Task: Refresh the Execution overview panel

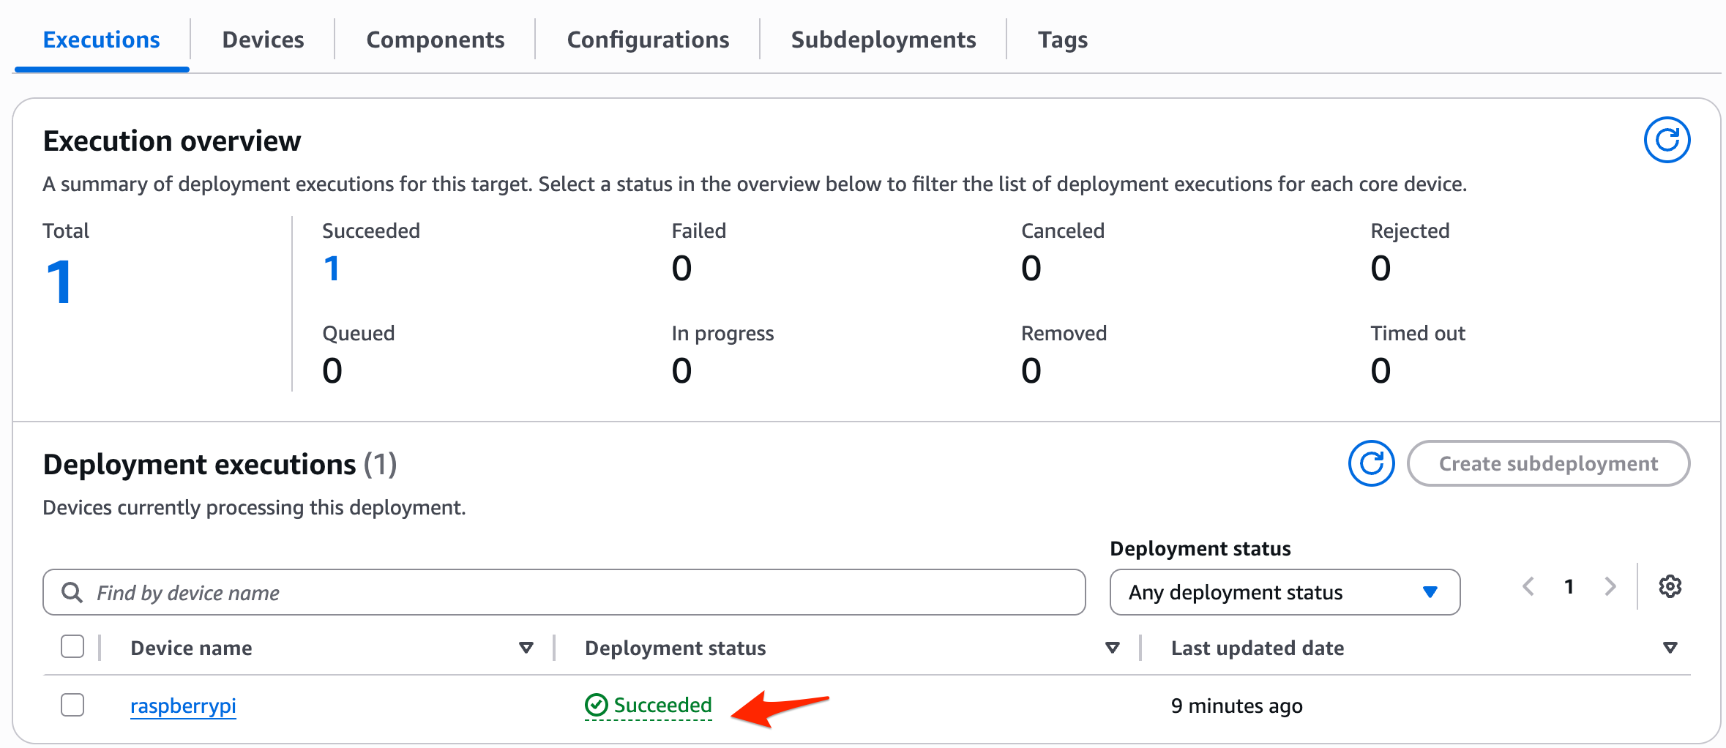Action: pos(1667,139)
